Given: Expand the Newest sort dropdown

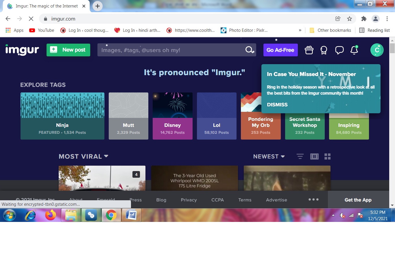Looking at the screenshot, I should point(269,156).
